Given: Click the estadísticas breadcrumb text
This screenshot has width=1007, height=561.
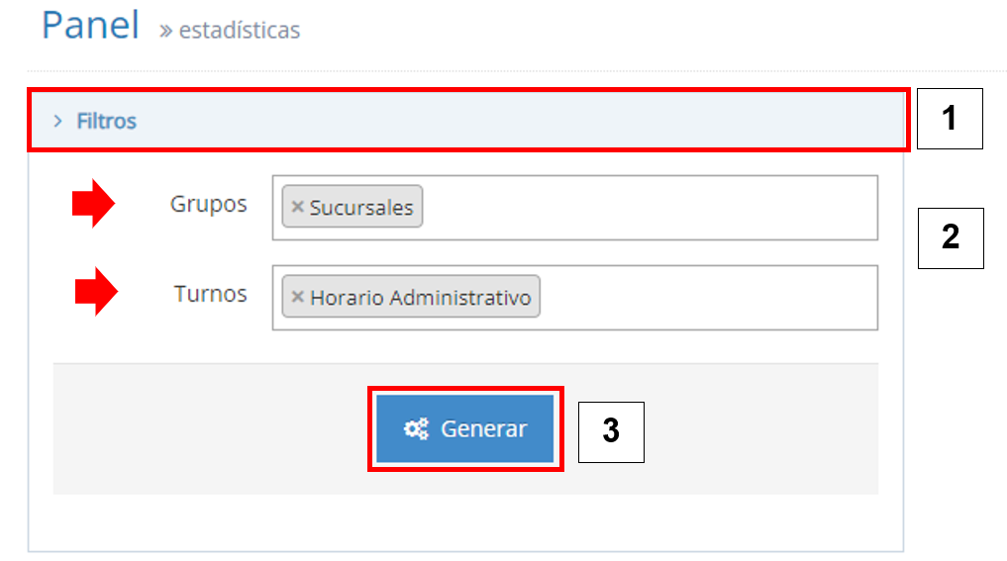Looking at the screenshot, I should pos(239,31).
